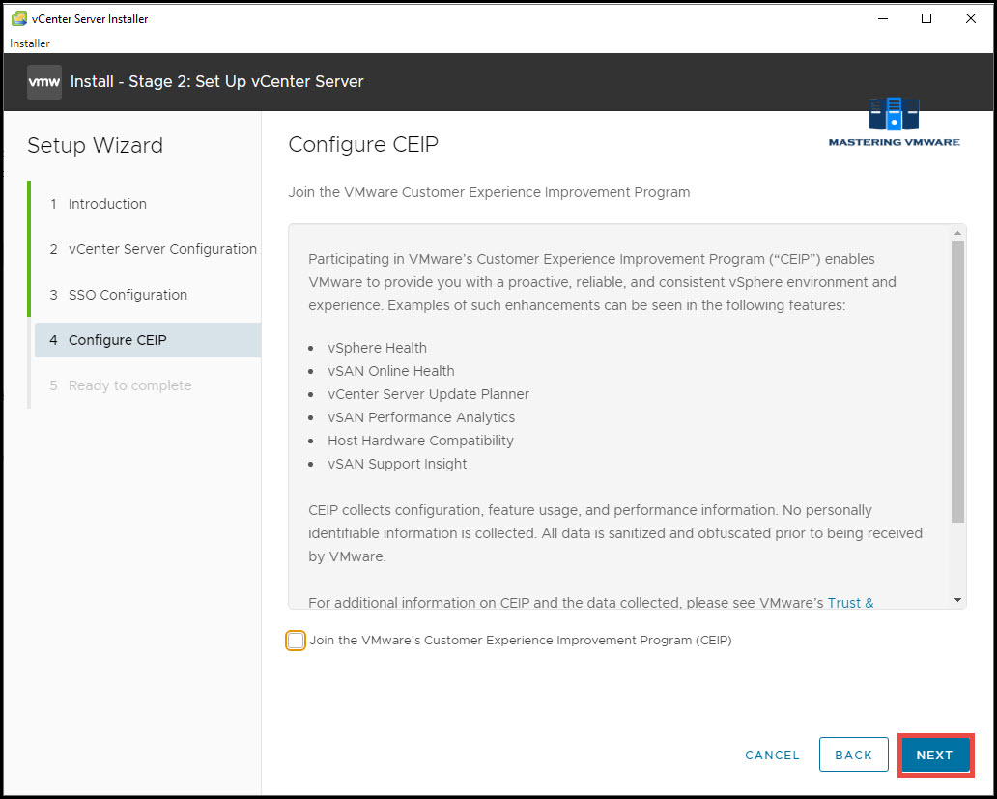Click 'vSAN Support Insight' text
Screen dimensions: 997x799
pos(397,464)
